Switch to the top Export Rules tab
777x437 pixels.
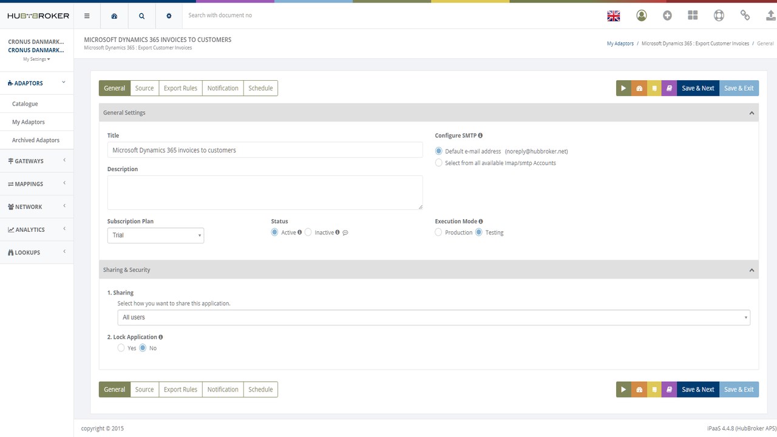click(x=180, y=88)
